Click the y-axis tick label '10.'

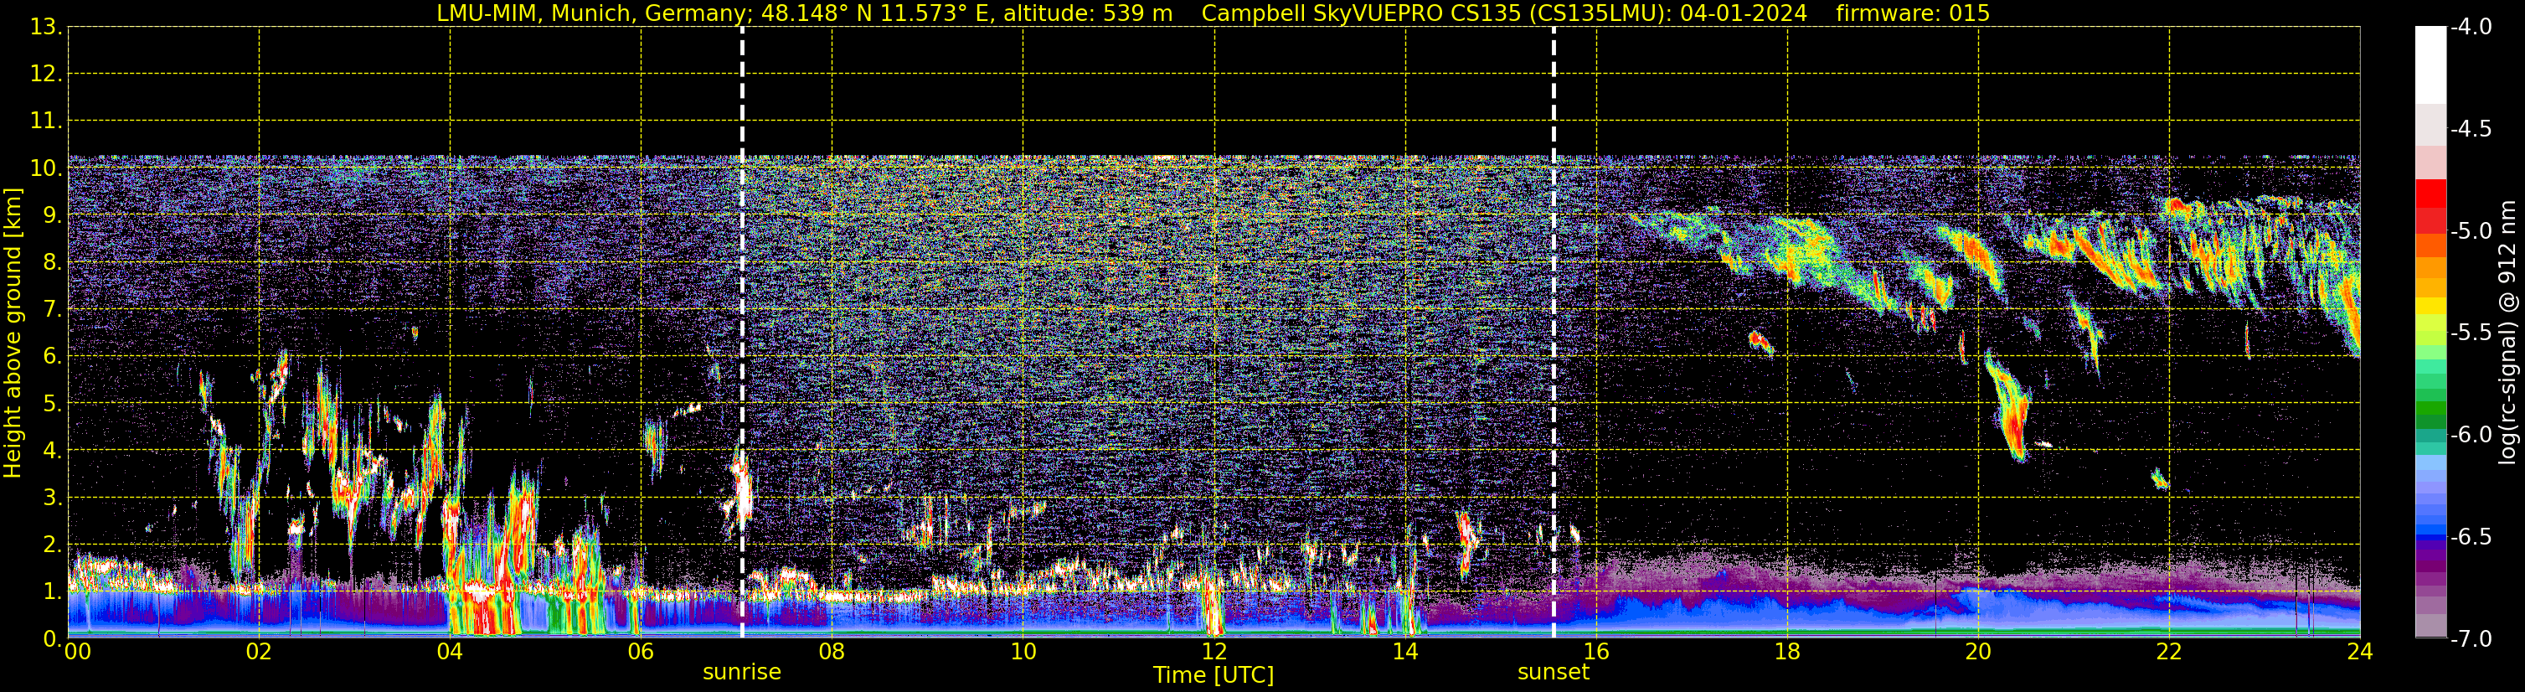(46, 168)
